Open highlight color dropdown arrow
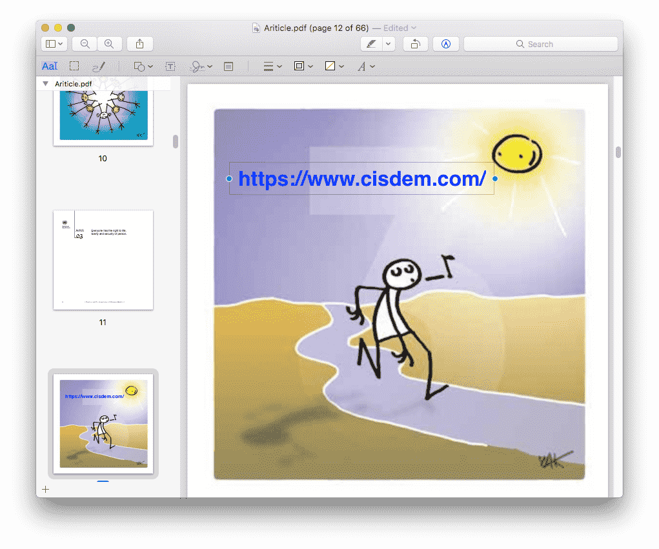 [389, 44]
